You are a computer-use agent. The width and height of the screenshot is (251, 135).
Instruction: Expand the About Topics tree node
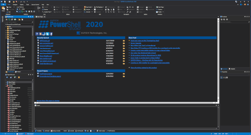[6, 82]
